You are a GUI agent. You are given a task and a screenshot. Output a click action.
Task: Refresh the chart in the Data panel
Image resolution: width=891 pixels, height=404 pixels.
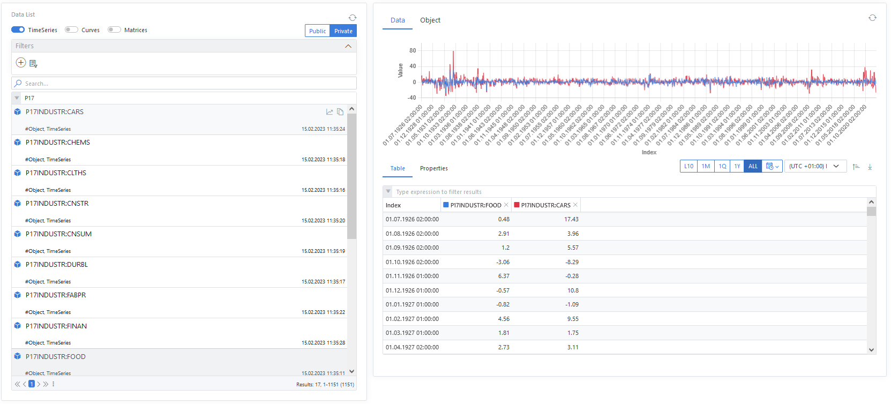pyautogui.click(x=872, y=18)
